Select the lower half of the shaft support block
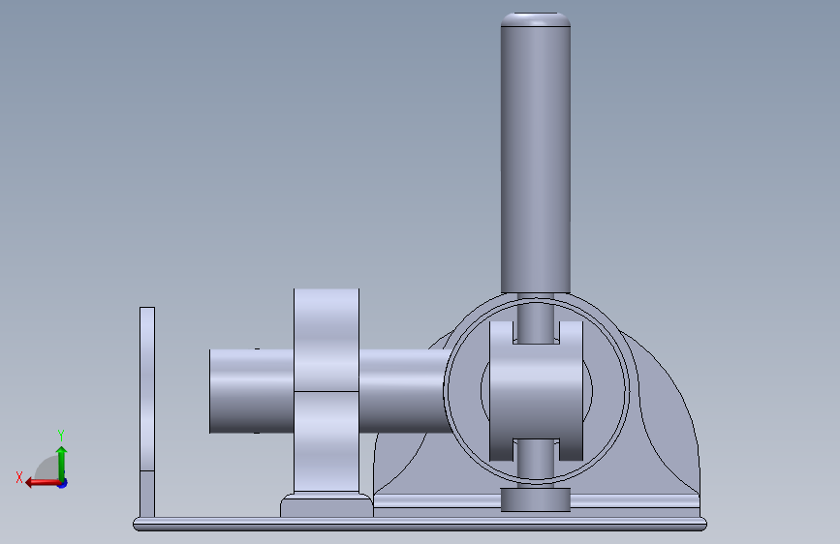This screenshot has width=840, height=544. click(327, 441)
